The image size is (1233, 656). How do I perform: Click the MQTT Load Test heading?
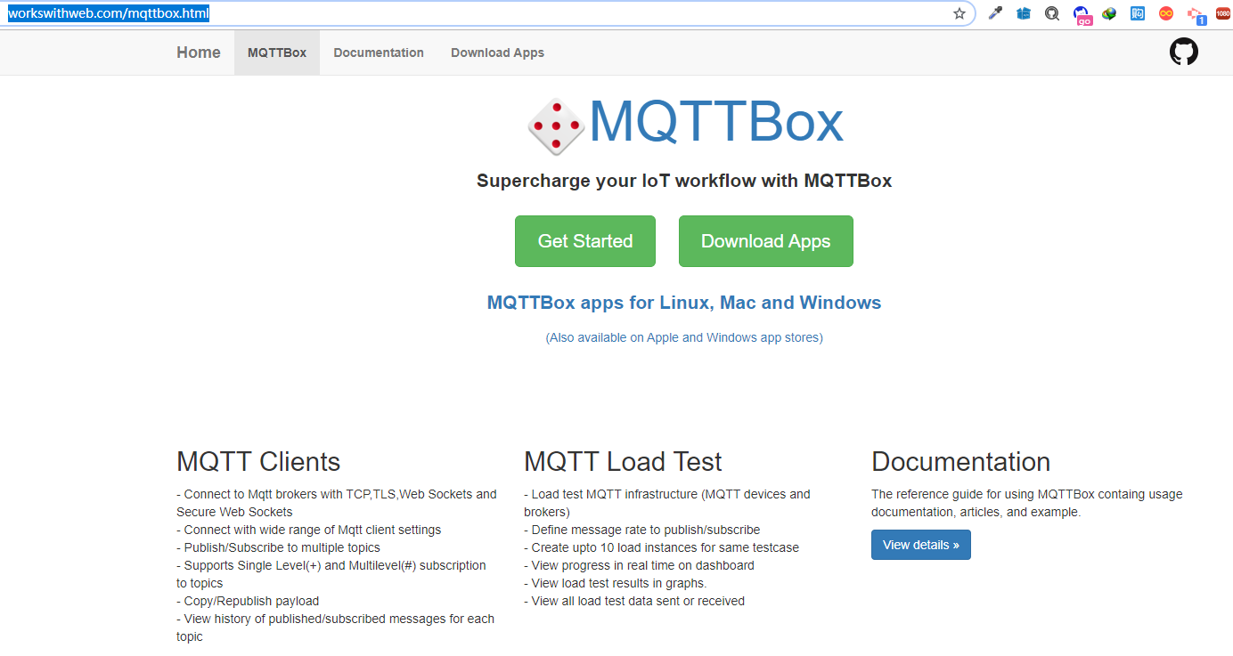point(623,462)
